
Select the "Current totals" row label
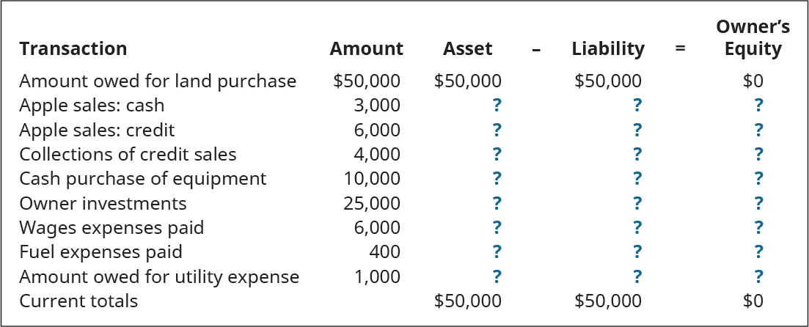[78, 301]
